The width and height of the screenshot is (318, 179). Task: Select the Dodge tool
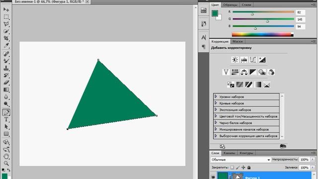click(6, 104)
